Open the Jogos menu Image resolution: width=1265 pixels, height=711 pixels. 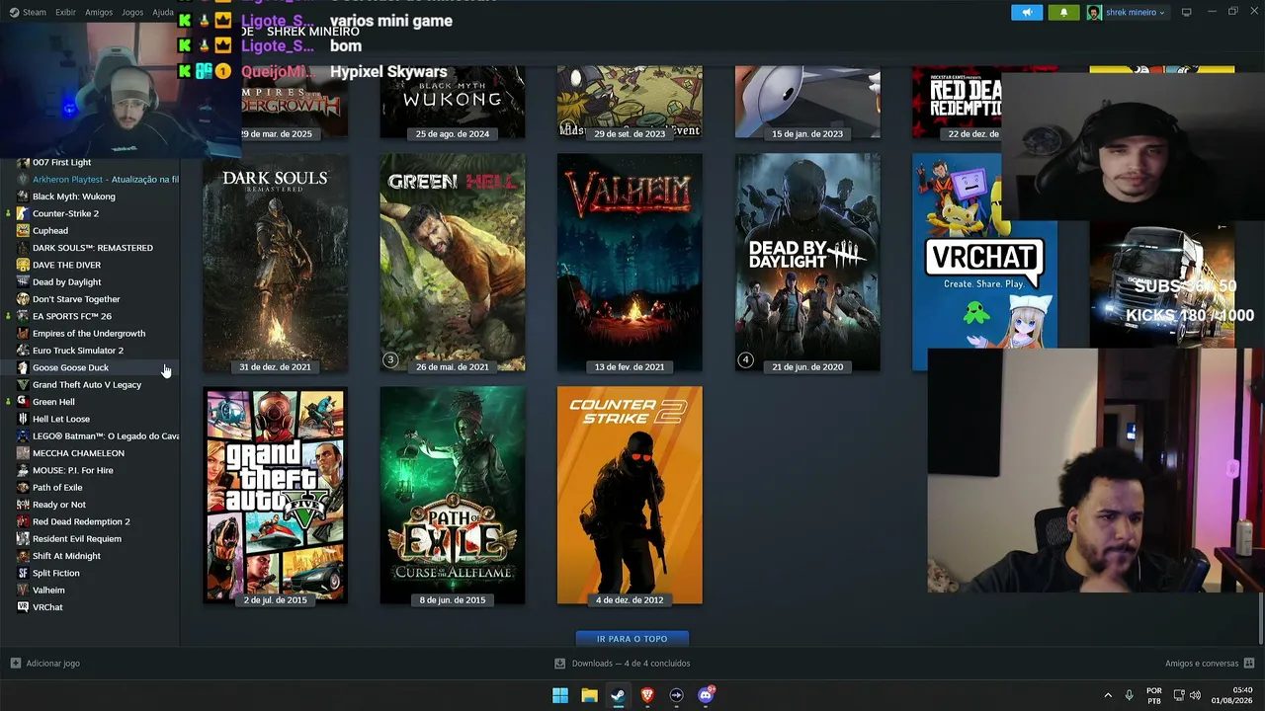[132, 13]
